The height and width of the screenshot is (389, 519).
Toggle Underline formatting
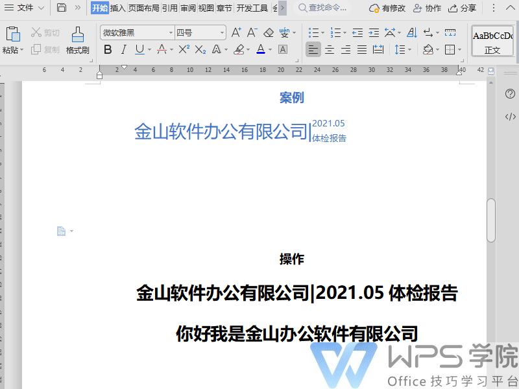pyautogui.click(x=139, y=50)
